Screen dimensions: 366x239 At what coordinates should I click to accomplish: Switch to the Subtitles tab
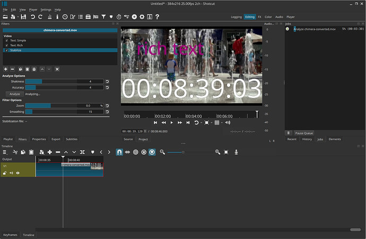pos(72,139)
